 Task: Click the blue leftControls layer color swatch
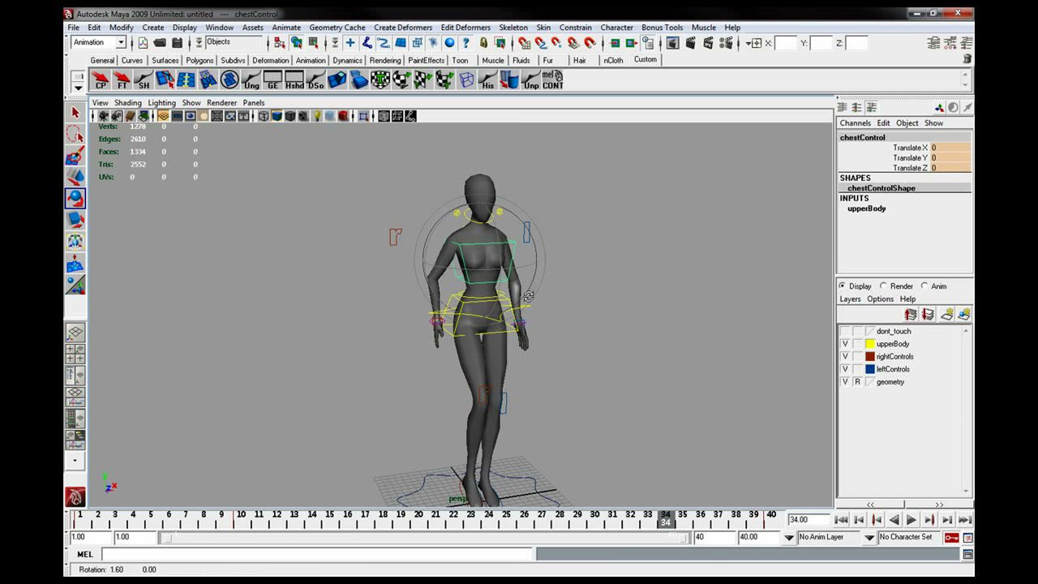point(869,369)
